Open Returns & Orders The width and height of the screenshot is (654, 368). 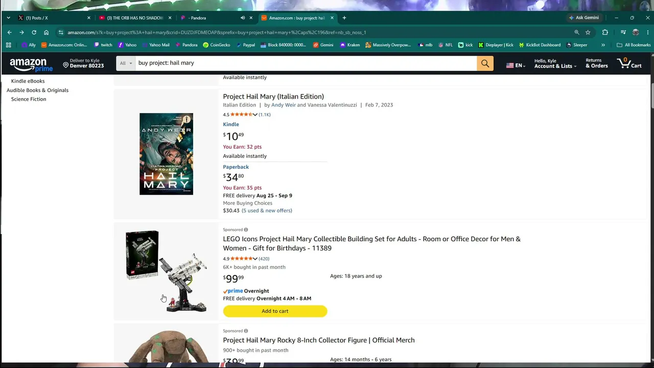[x=597, y=63]
